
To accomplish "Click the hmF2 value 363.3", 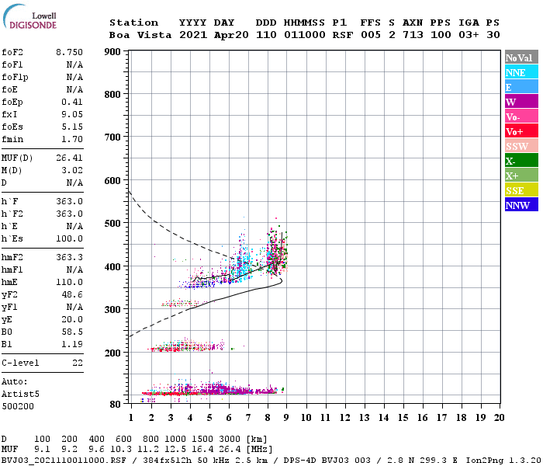I will (x=69, y=258).
